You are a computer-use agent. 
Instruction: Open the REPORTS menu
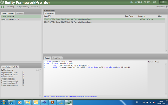coord(147,2)
